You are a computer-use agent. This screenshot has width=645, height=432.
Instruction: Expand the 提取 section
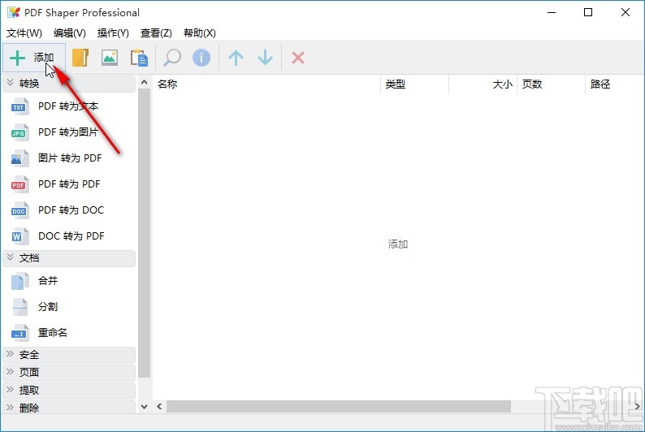coord(69,391)
